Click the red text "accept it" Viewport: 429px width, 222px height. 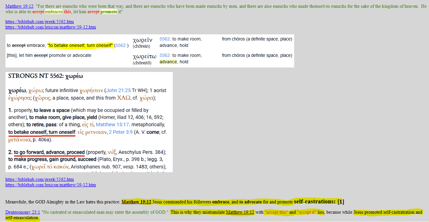click(x=307, y=212)
